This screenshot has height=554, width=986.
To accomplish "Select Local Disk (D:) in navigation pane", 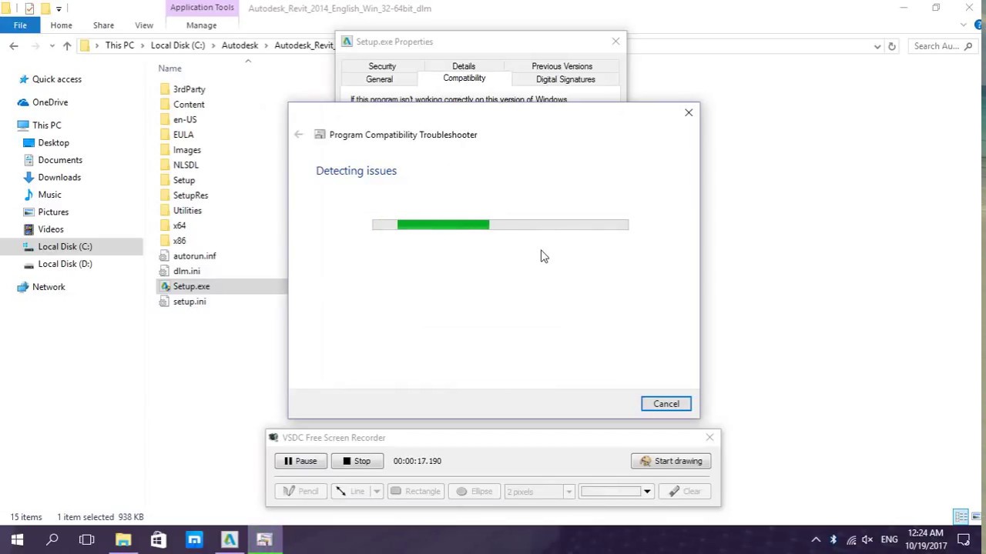I will pos(65,264).
